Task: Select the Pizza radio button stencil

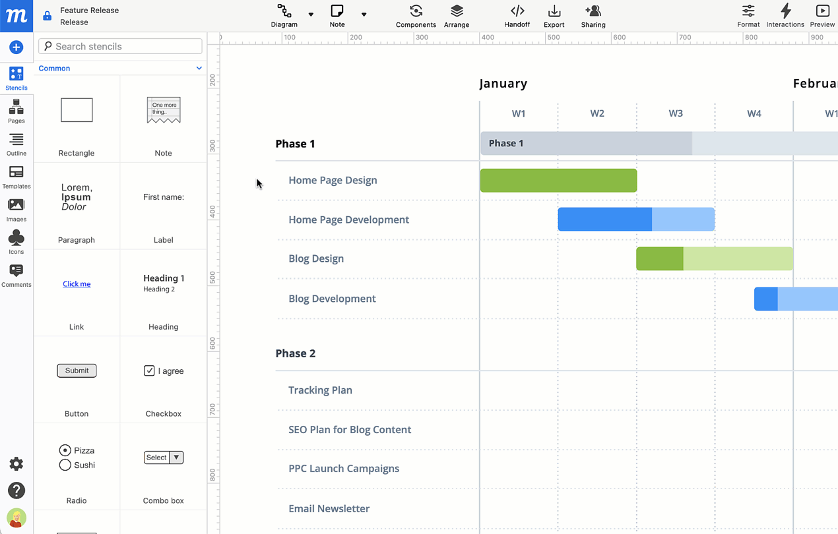Action: pyautogui.click(x=65, y=450)
